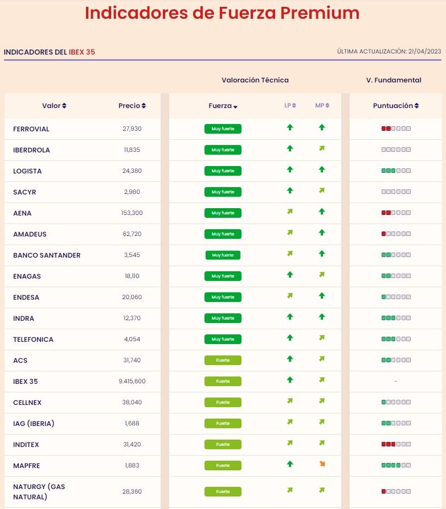Click the TELEFONICA MP diagonal arrow
The height and width of the screenshot is (509, 446).
[322, 338]
